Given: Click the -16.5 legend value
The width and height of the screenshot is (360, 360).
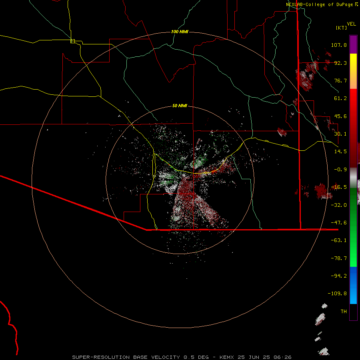Looking at the screenshot, I should (339, 187).
